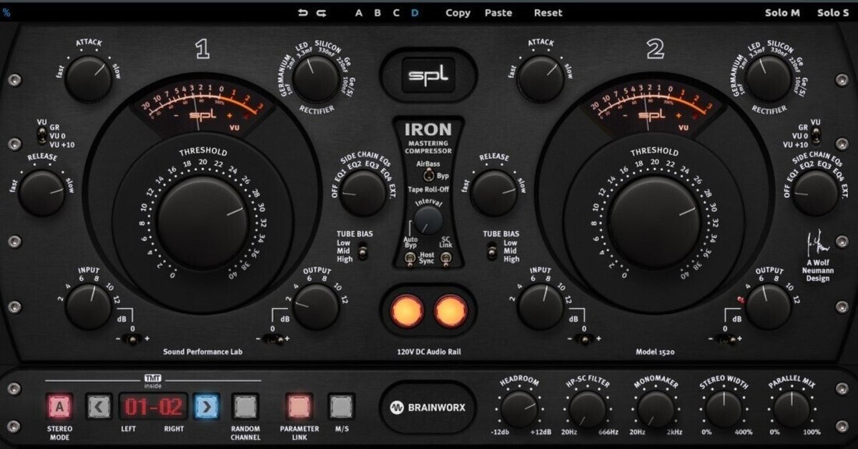Select preset slot A
Viewport: 858px width, 449px height.
359,13
